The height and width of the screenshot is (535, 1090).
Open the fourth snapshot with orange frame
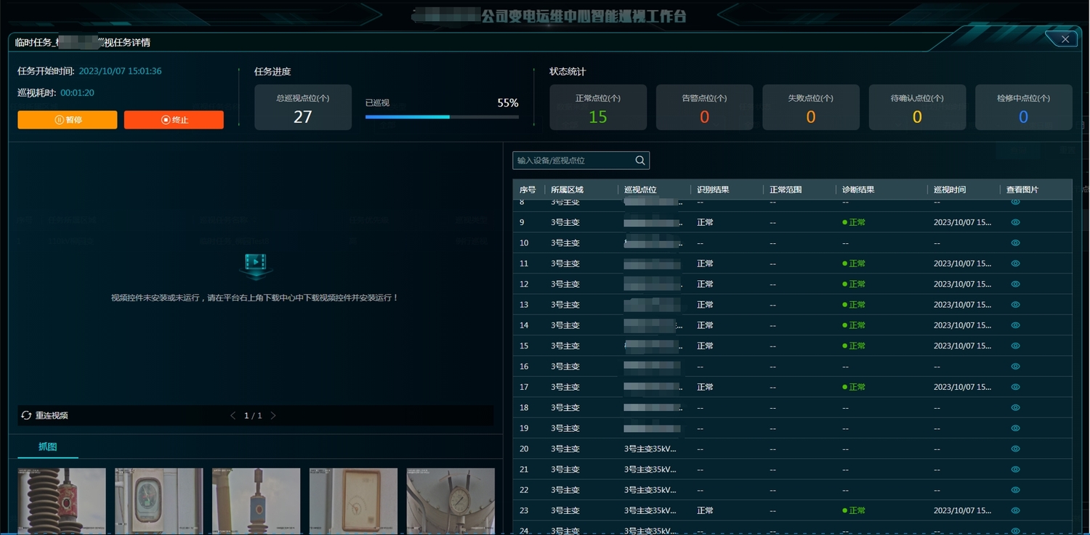(353, 501)
